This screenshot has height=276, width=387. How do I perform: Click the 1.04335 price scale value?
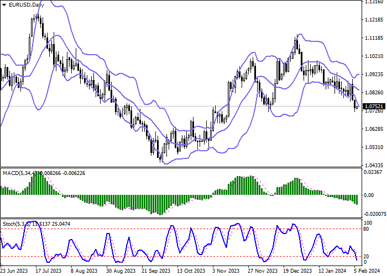pos(374,165)
